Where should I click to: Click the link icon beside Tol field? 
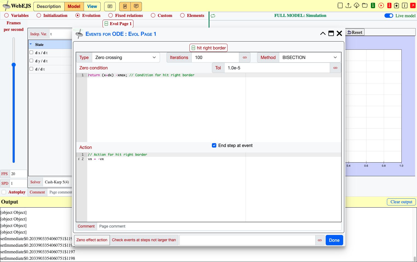335,68
